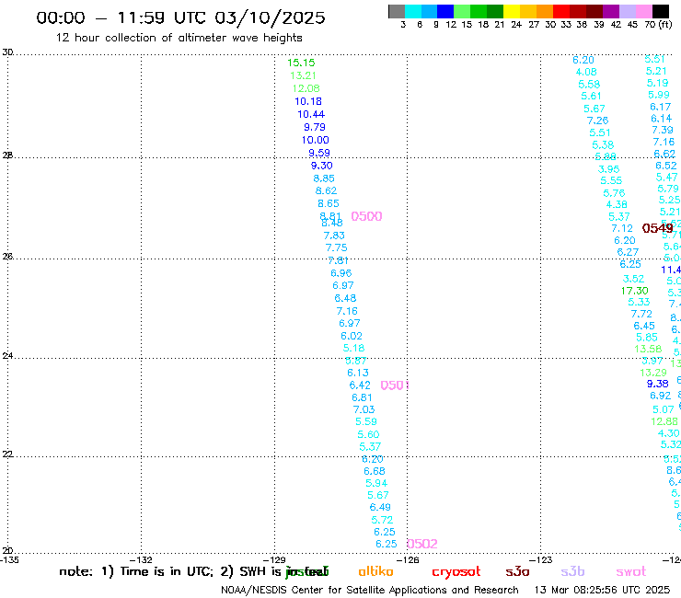
Task: Select the 6.42 wave height value
Action: pos(360,385)
